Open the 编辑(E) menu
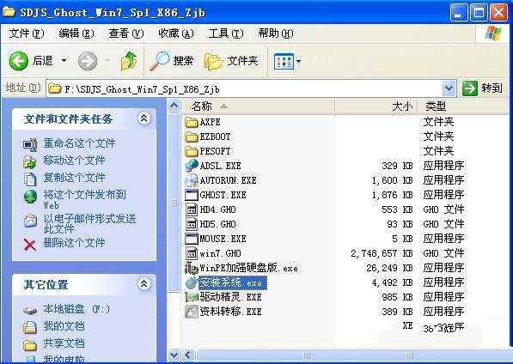This screenshot has width=513, height=364. click(x=76, y=33)
